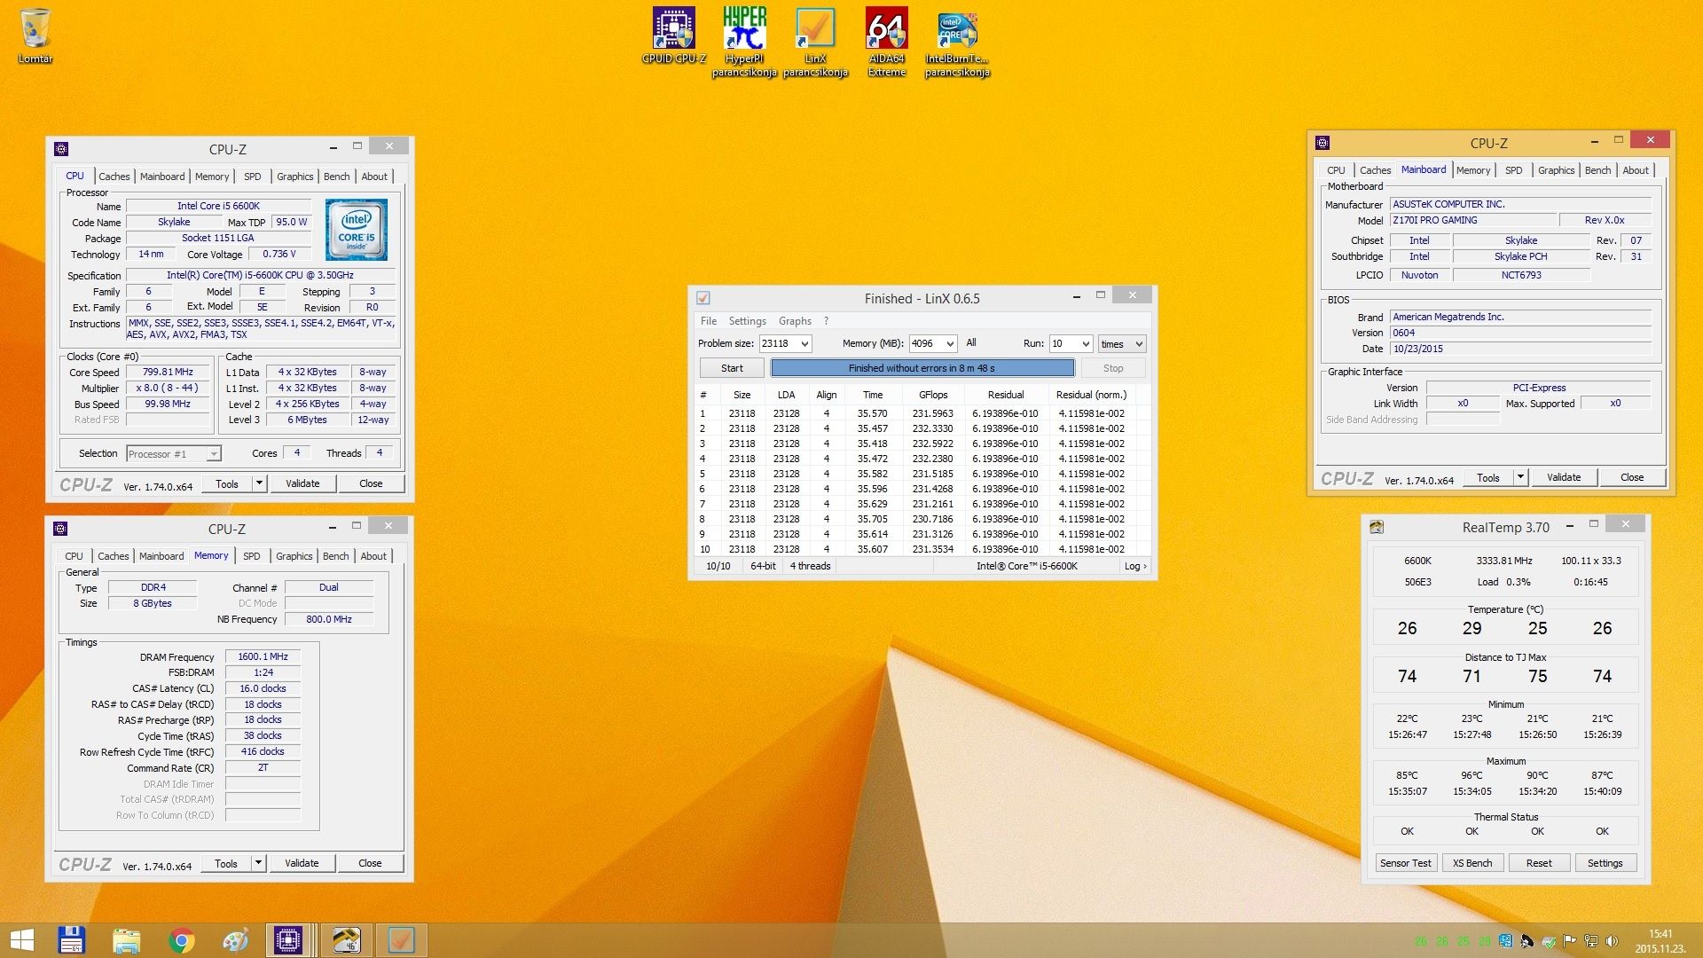The width and height of the screenshot is (1703, 958).
Task: Open Settings in RealTemp
Action: (1605, 863)
